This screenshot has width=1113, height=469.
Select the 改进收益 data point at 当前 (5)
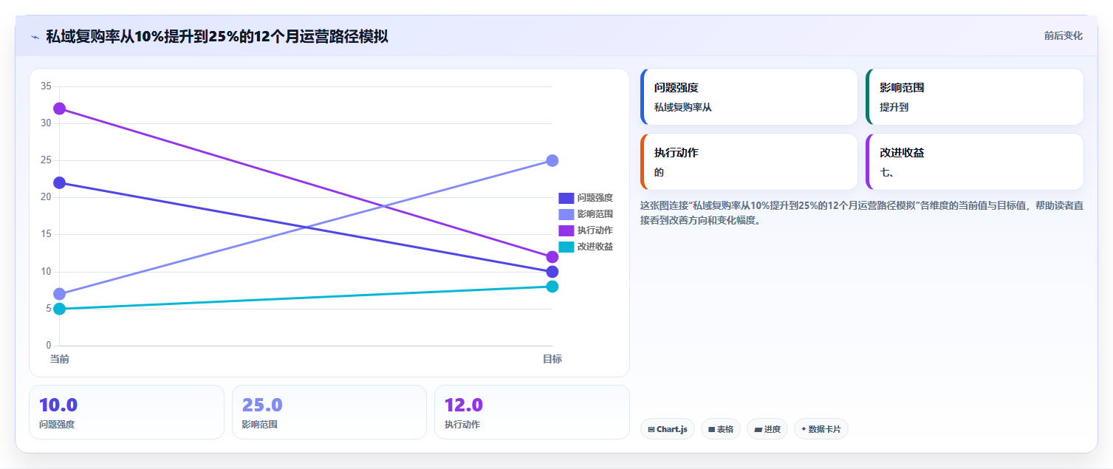click(x=60, y=309)
